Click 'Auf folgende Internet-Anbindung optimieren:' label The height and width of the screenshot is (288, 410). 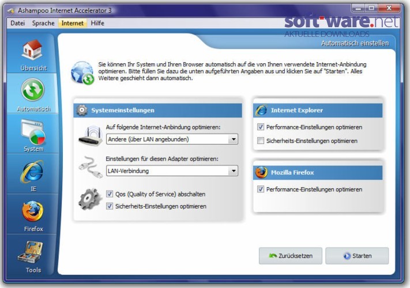coord(163,127)
